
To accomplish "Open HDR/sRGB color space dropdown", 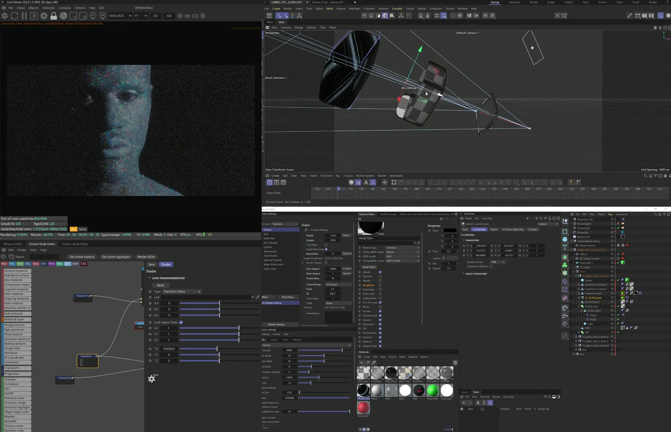I will [x=120, y=16].
